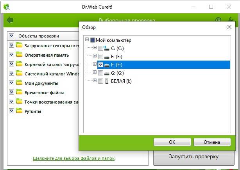Uncheck Оперативная память checkbox

(12, 54)
